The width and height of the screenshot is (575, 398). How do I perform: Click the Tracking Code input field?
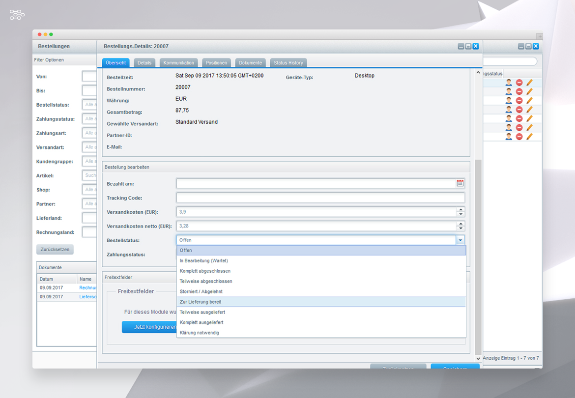pos(320,198)
